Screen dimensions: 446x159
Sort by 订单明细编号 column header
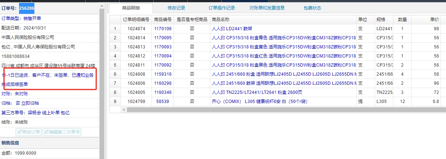point(136,20)
